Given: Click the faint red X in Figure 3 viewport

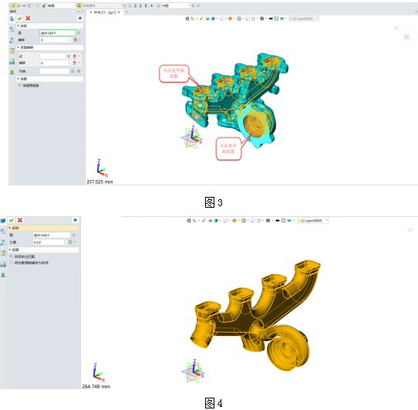Looking at the screenshot, I should [x=406, y=37].
